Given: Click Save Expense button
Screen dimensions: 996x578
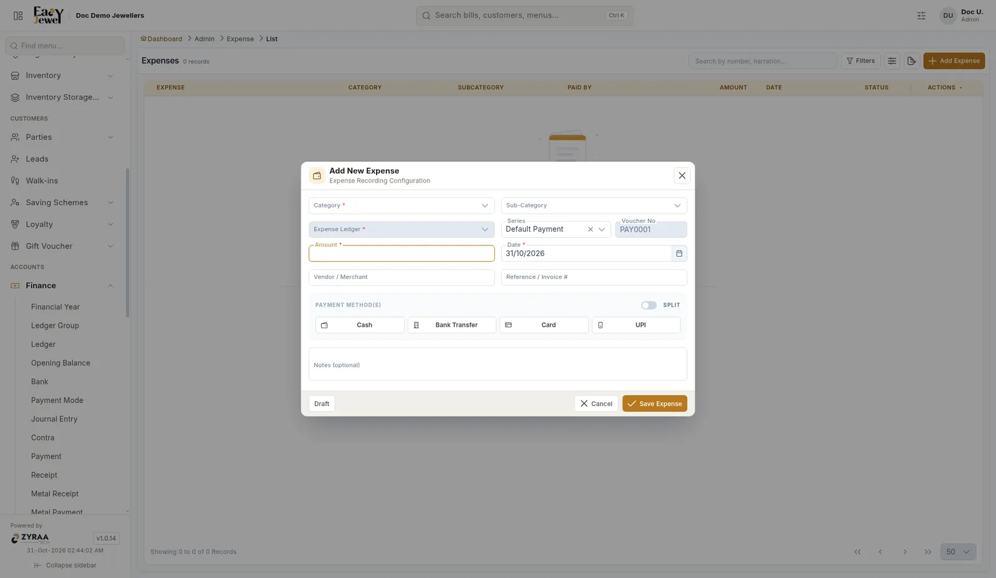Looking at the screenshot, I should [x=655, y=404].
